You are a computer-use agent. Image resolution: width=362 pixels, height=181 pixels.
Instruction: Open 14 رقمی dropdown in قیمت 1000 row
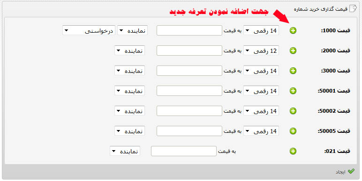(x=261, y=30)
